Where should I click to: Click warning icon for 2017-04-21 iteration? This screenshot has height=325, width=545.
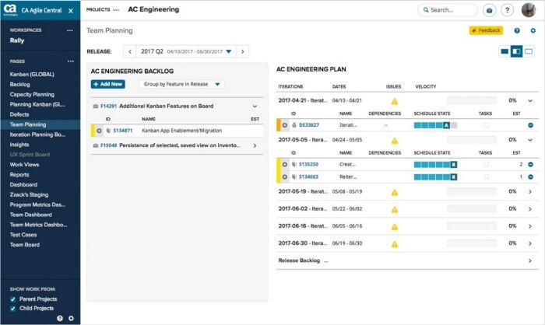pos(395,100)
